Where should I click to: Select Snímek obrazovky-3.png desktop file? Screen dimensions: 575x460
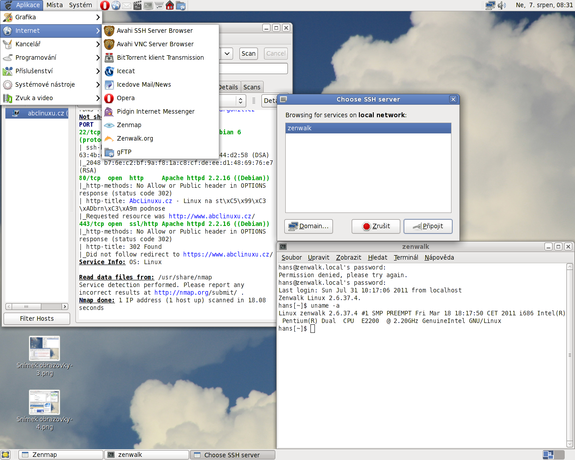[x=44, y=356]
